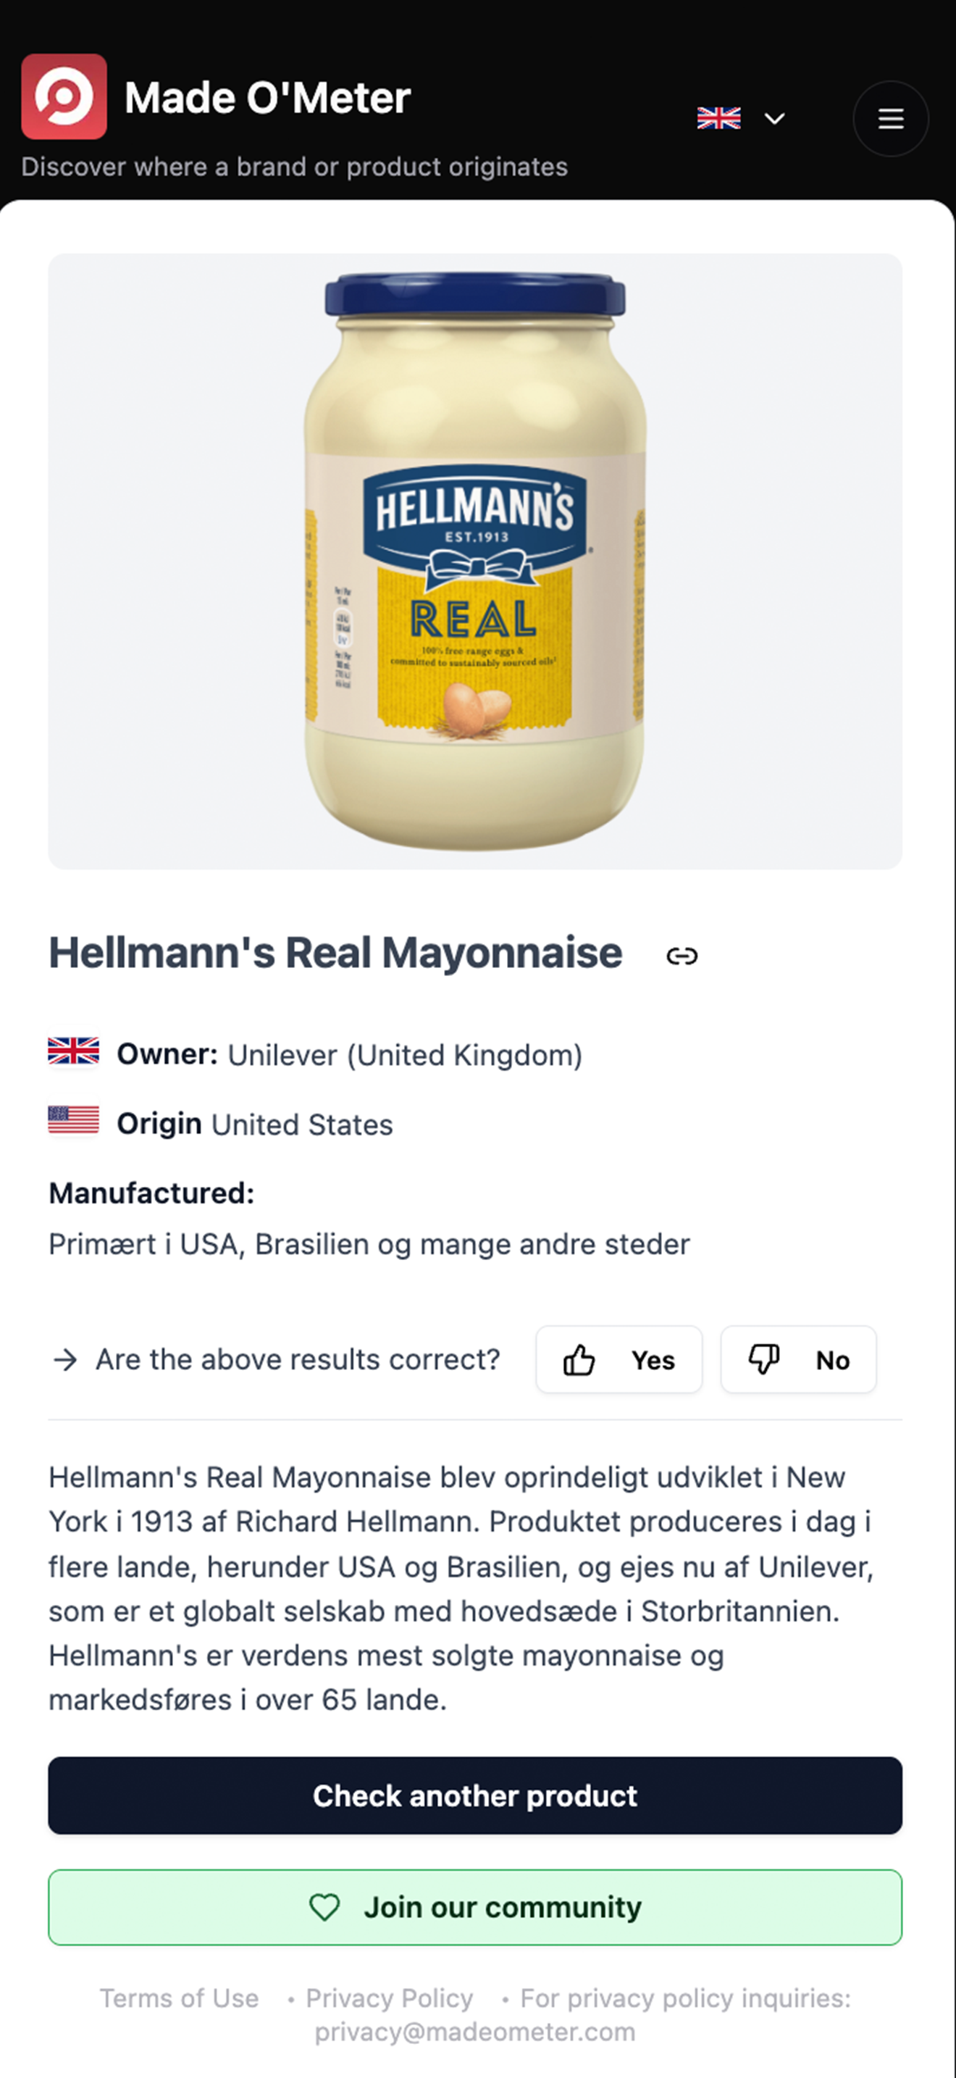Click the arrow icon before results question
956x2078 pixels.
tap(65, 1360)
